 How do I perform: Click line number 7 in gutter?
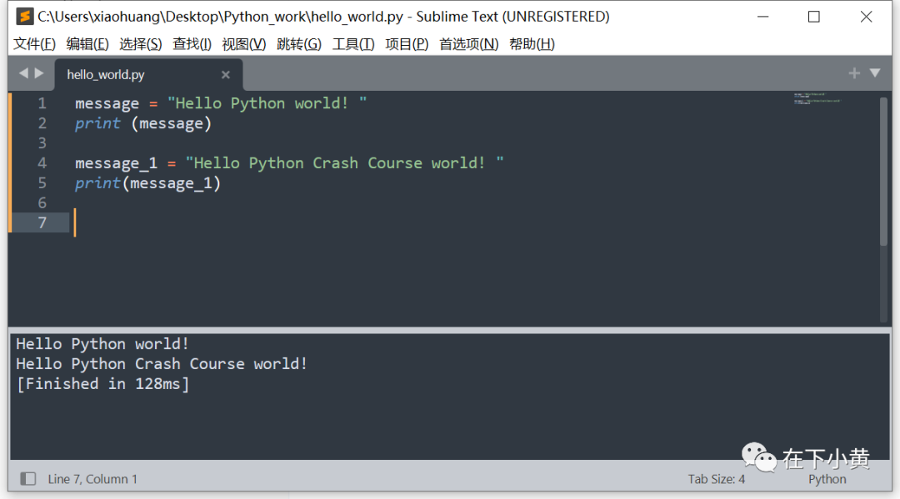(42, 222)
